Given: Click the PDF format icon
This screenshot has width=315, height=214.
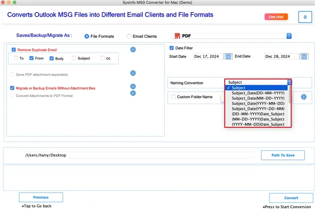Looking at the screenshot, I should tap(177, 36).
